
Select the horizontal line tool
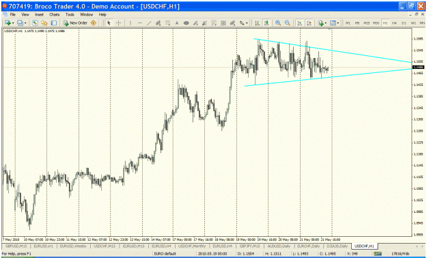tap(139, 23)
